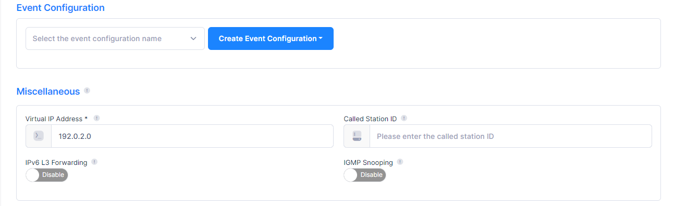Viewport: 674px width, 206px height.
Task: Click the Event Configuration section heading
Action: [60, 8]
